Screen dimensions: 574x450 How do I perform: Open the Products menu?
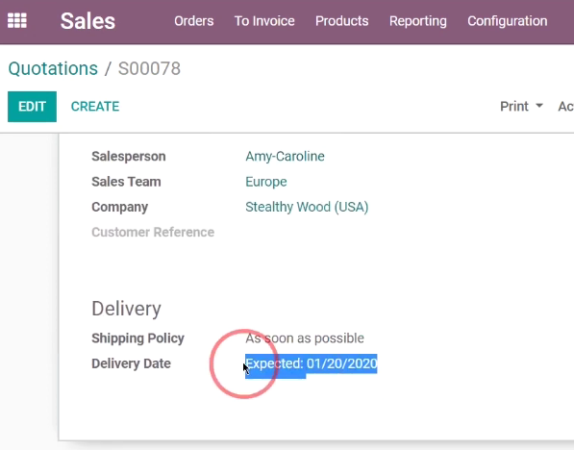(342, 21)
